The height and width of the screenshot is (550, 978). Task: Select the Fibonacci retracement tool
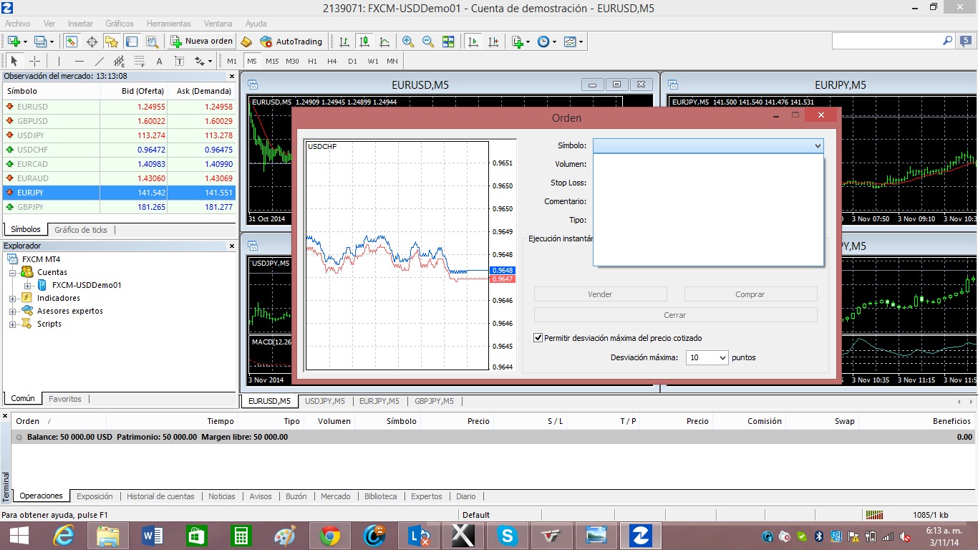(139, 61)
